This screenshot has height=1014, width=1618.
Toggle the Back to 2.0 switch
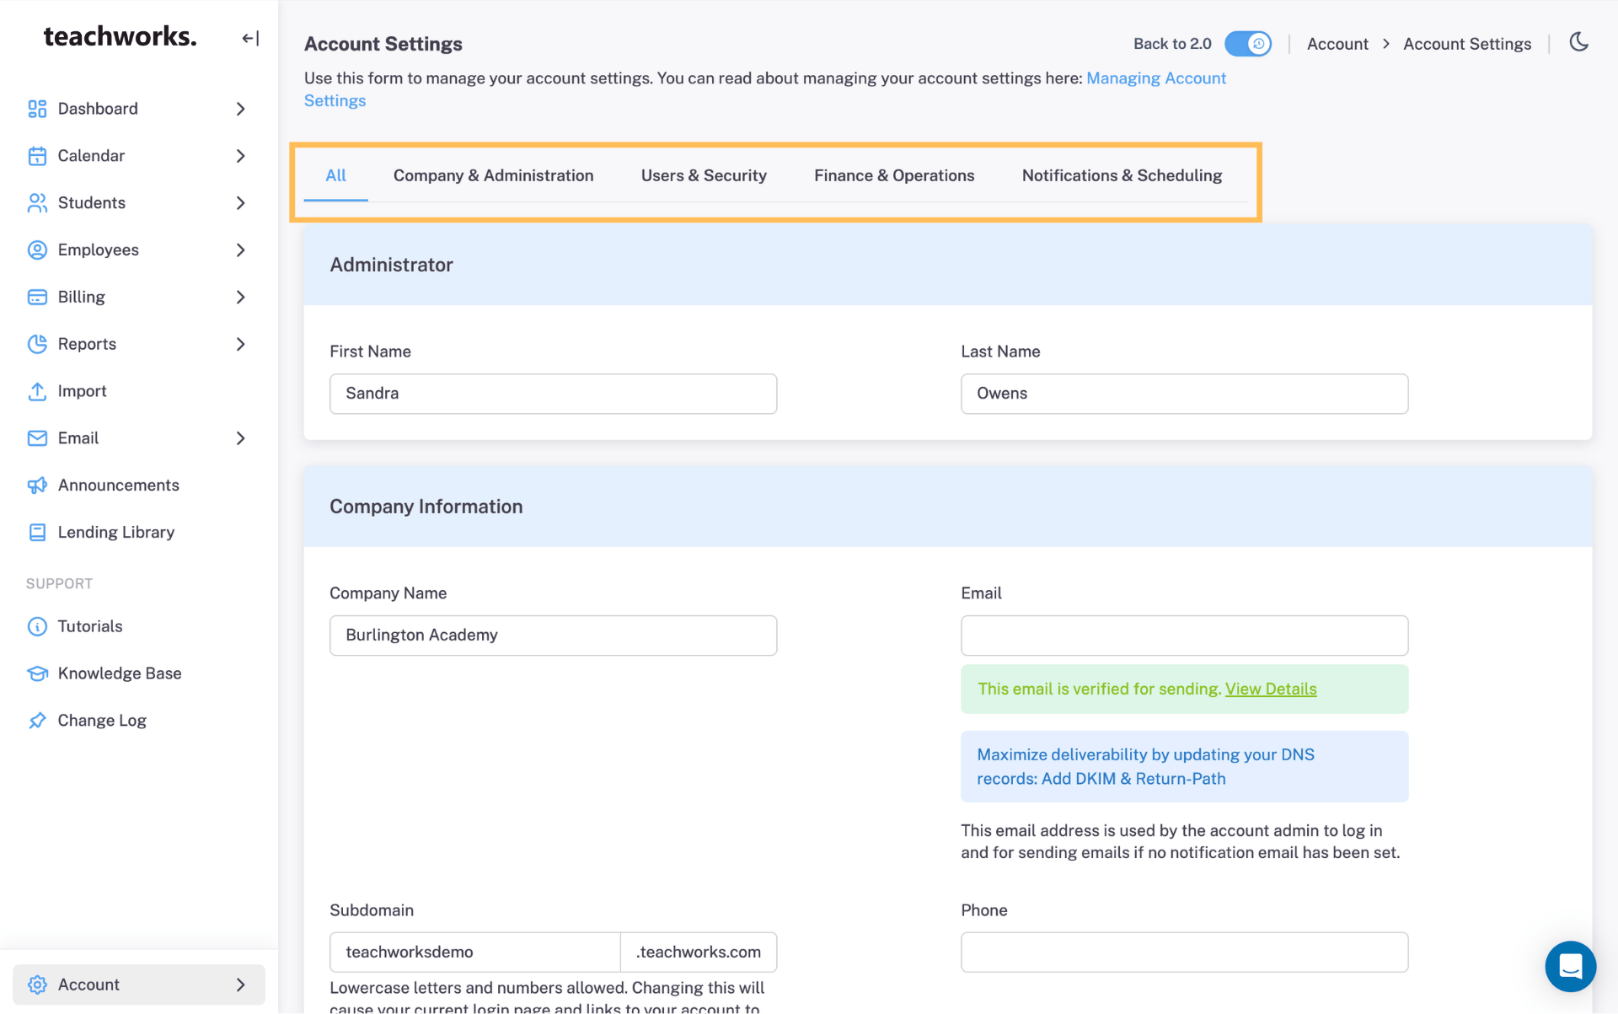[1248, 44]
